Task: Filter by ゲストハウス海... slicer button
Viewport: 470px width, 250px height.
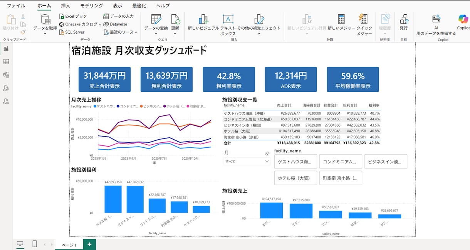Action: [x=295, y=162]
